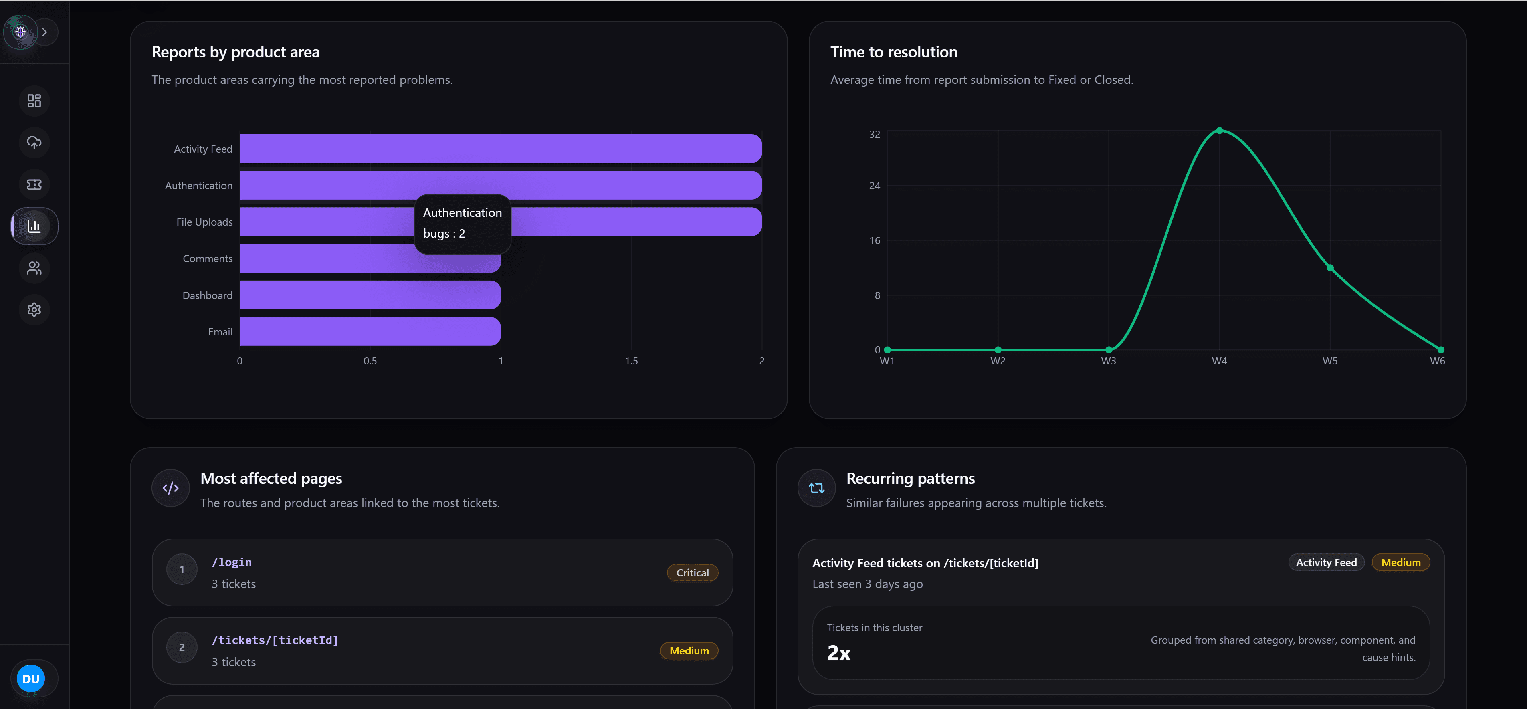Expand the sidebar with the chevron arrow
The height and width of the screenshot is (709, 1527).
point(45,32)
